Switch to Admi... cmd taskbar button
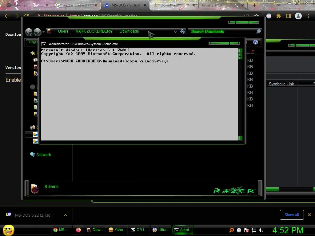 [183, 230]
